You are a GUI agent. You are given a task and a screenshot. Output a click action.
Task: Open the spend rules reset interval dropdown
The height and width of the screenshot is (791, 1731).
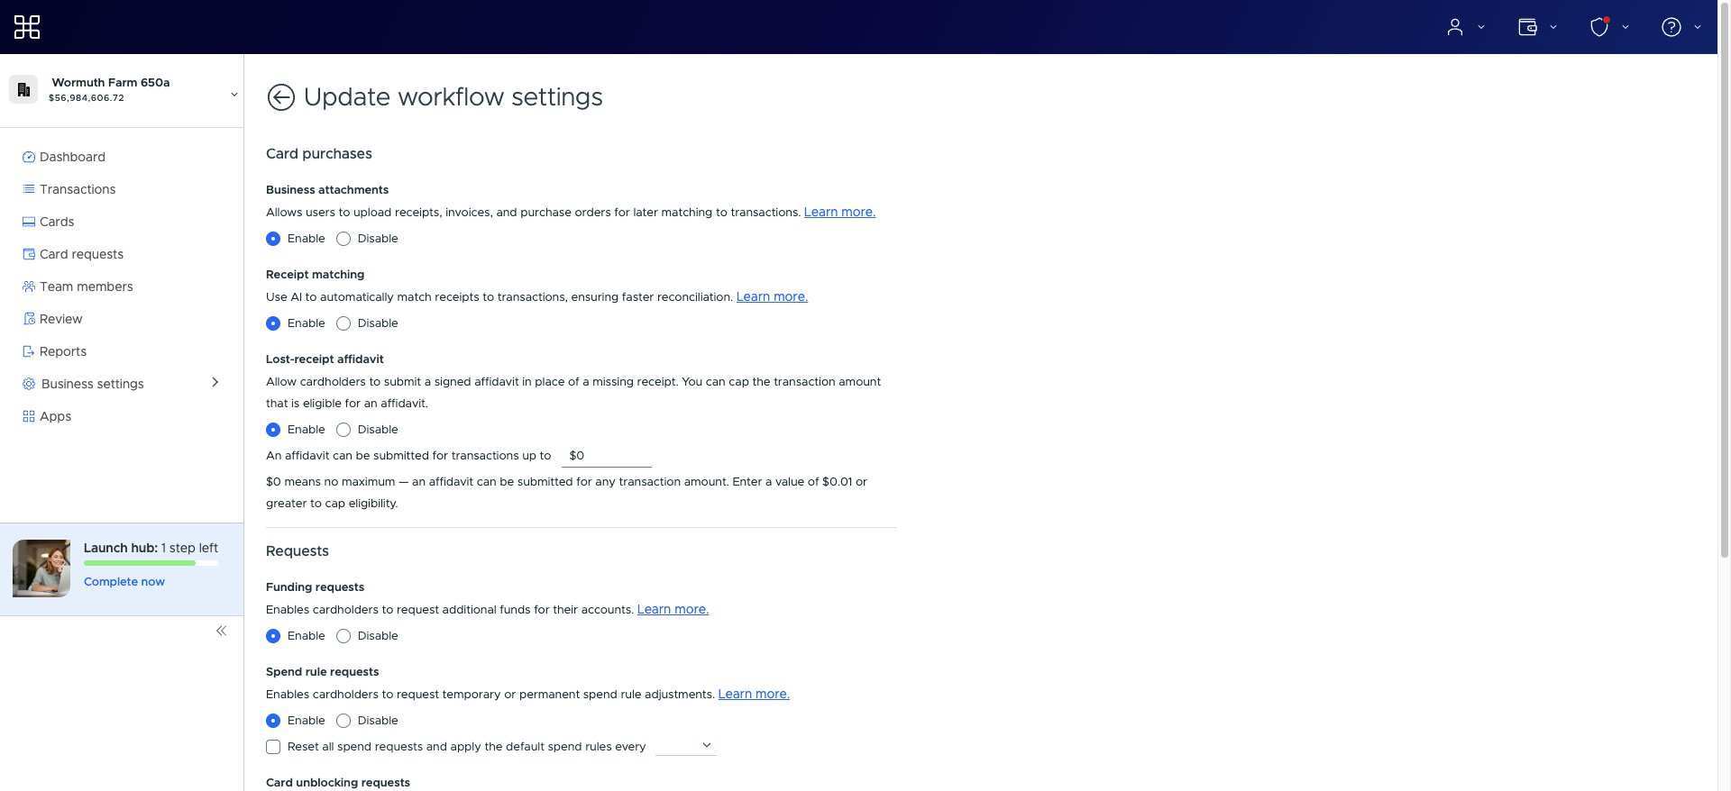coord(686,746)
